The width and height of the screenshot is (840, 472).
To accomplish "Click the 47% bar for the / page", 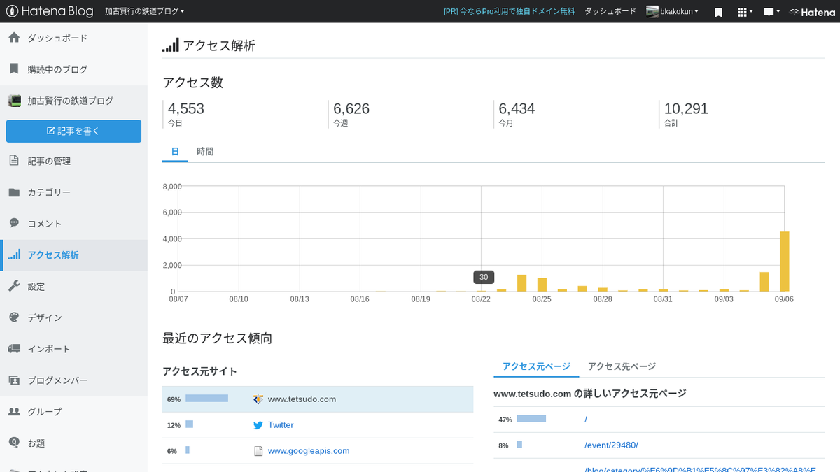I will pos(531,419).
